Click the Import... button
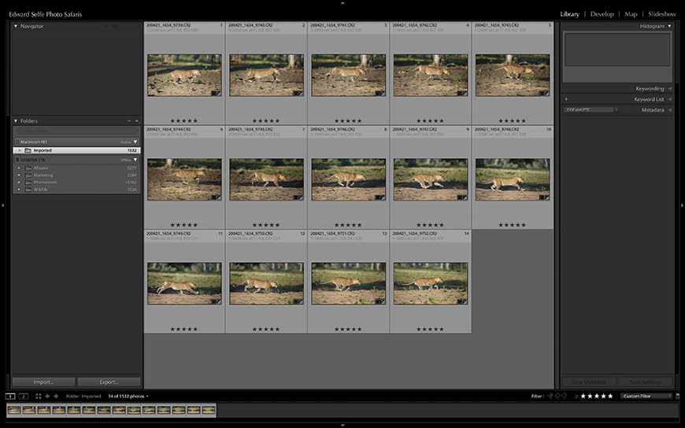The width and height of the screenshot is (685, 428). pyautogui.click(x=43, y=382)
